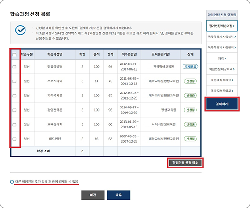Expand the 국가 무형문화재 chevron

coord(233,91)
